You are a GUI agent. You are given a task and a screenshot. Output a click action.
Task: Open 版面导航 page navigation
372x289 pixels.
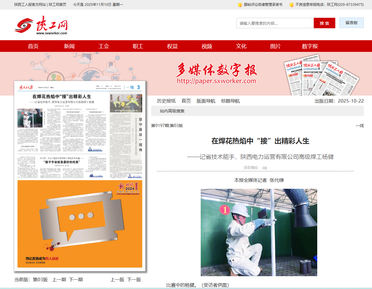click(206, 101)
